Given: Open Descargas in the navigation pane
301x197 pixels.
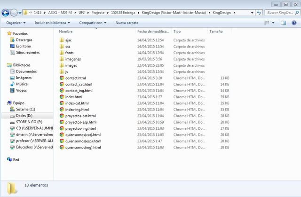Looking at the screenshot, I should (x=24, y=40).
